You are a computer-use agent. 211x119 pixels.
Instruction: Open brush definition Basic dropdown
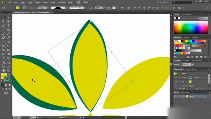(85, 8)
